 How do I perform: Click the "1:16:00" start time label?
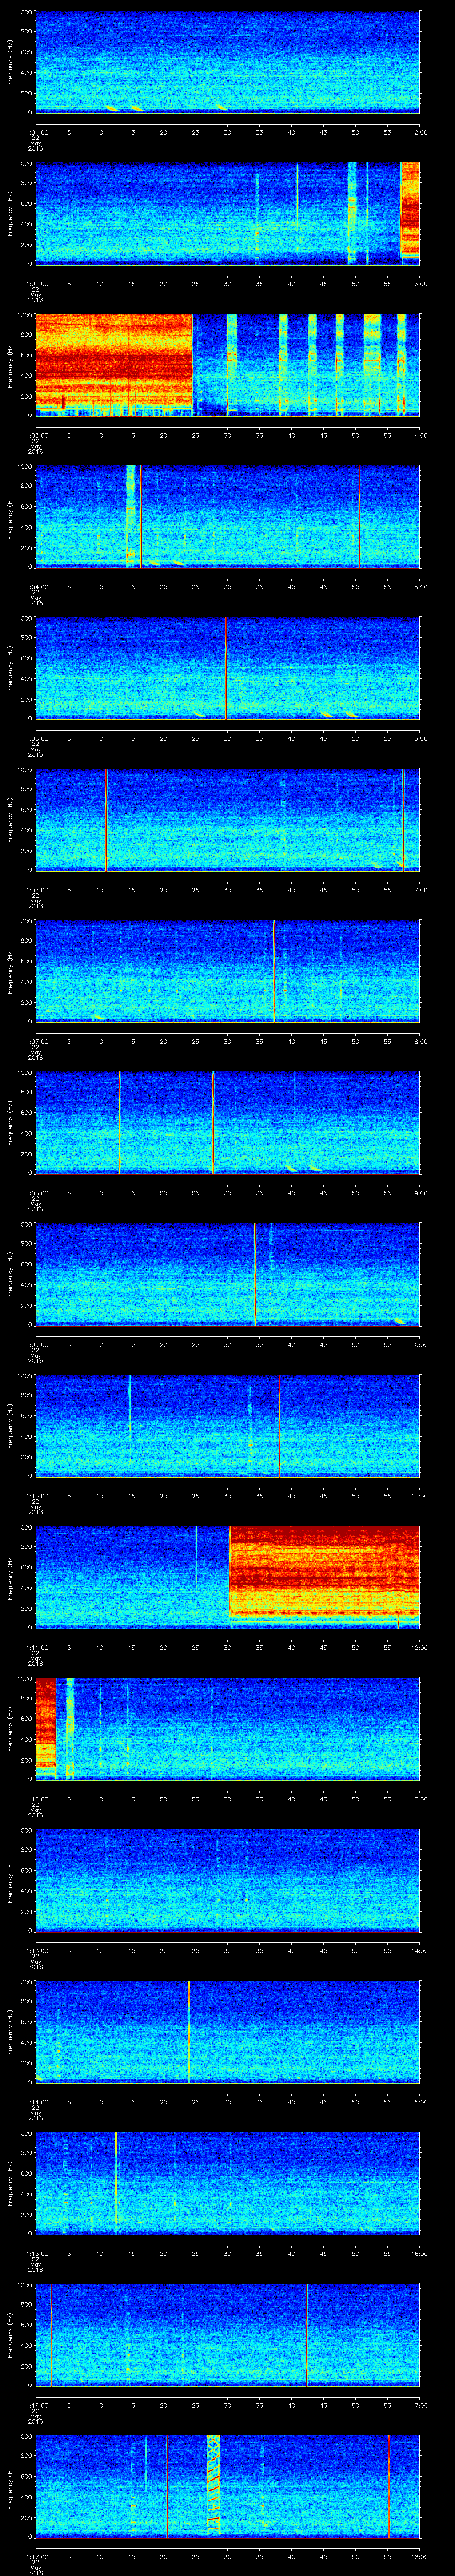click(36, 2405)
